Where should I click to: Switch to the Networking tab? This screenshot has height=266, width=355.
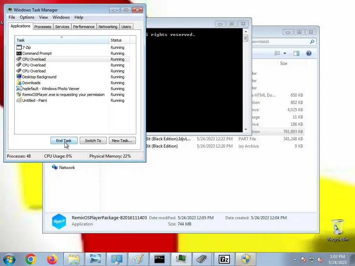(x=108, y=27)
